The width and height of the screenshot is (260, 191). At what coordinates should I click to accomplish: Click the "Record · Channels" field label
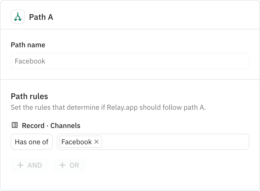click(51, 125)
